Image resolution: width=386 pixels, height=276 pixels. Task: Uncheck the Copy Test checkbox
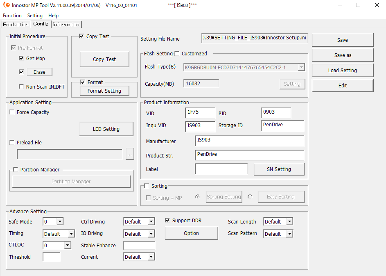[x=81, y=36]
